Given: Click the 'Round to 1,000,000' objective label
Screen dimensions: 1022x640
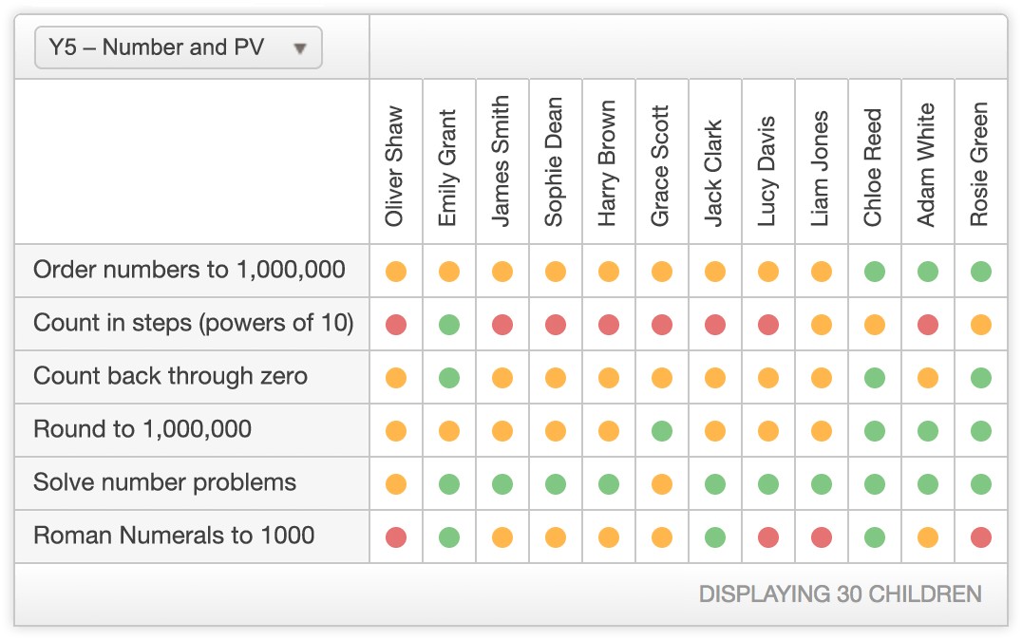Looking at the screenshot, I should coord(142,429).
